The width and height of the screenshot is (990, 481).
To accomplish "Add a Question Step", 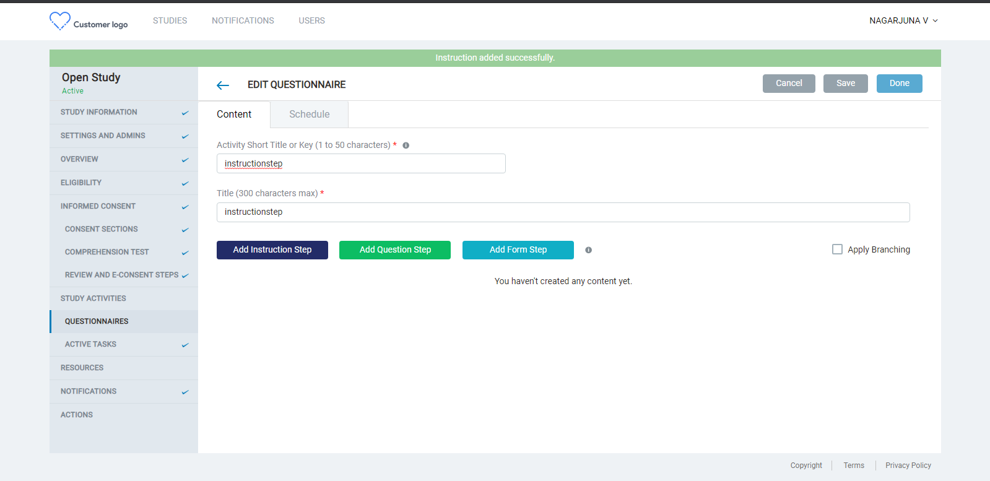I will (395, 250).
